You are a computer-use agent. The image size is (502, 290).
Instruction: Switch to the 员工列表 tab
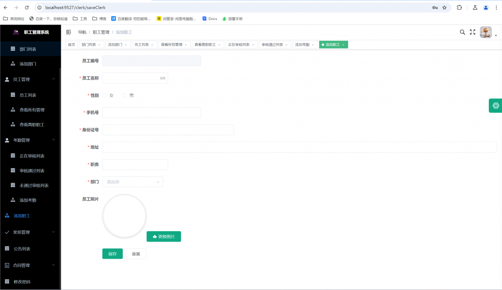[x=142, y=45]
